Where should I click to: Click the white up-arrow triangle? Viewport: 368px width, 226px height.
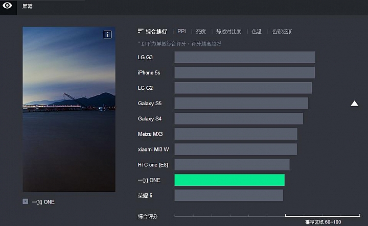point(354,104)
